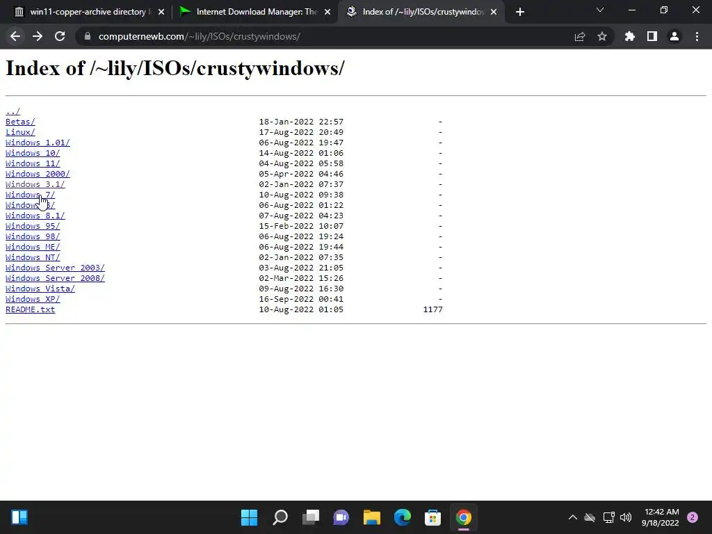The image size is (712, 534).
Task: Open the Windows XP/ folder
Action: click(x=33, y=299)
